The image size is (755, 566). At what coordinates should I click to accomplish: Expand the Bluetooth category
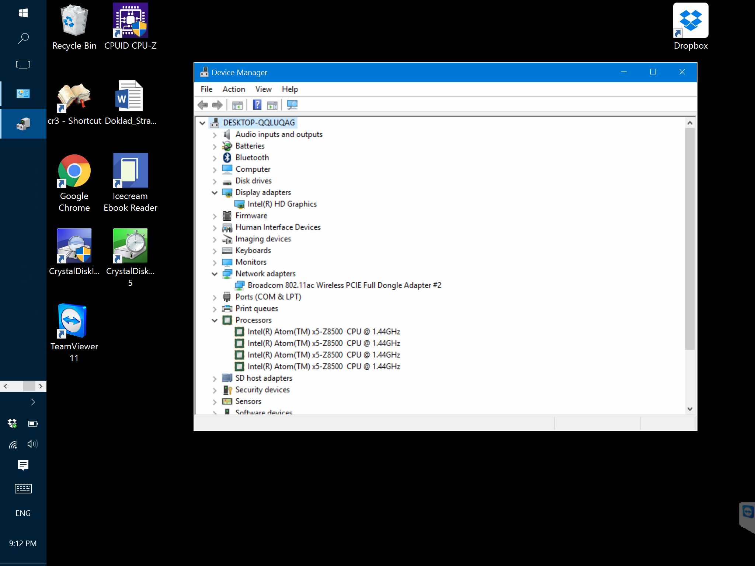[x=215, y=158]
